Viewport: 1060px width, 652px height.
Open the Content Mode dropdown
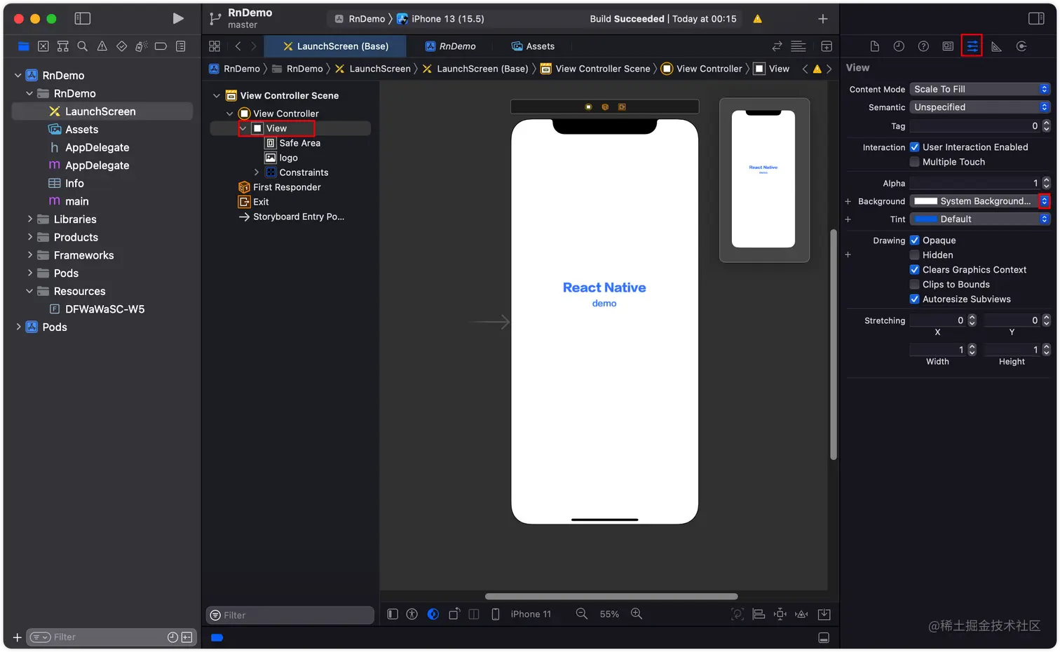point(980,89)
